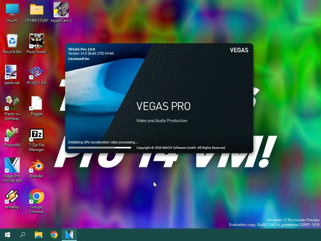The image size is (321, 241).
Task: Click 'Version 14.0 (Build 270) 64-bit' text
Action: click(x=91, y=53)
